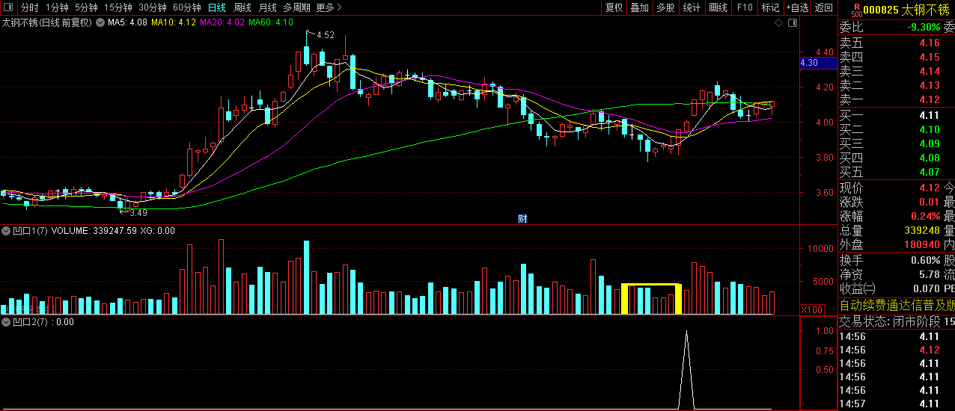Toggle the left sidebar panel icon
Image resolution: width=955 pixels, height=411 pixels.
pyautogui.click(x=7, y=7)
